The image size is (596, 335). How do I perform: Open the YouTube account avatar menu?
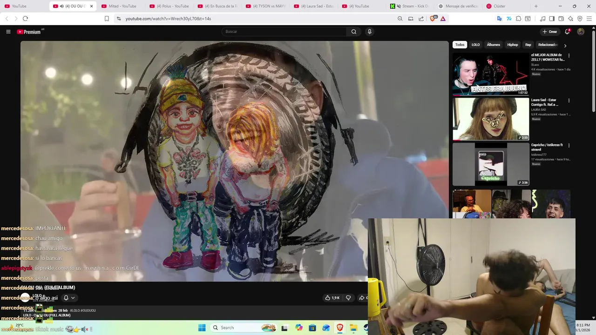[581, 32]
